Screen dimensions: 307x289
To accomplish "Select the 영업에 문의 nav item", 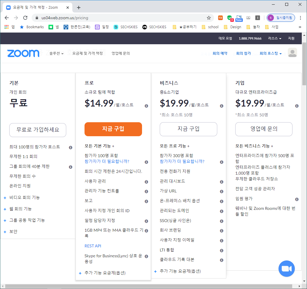I will point(121,53).
